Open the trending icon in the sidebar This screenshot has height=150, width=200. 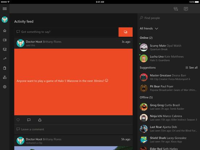point(5,59)
